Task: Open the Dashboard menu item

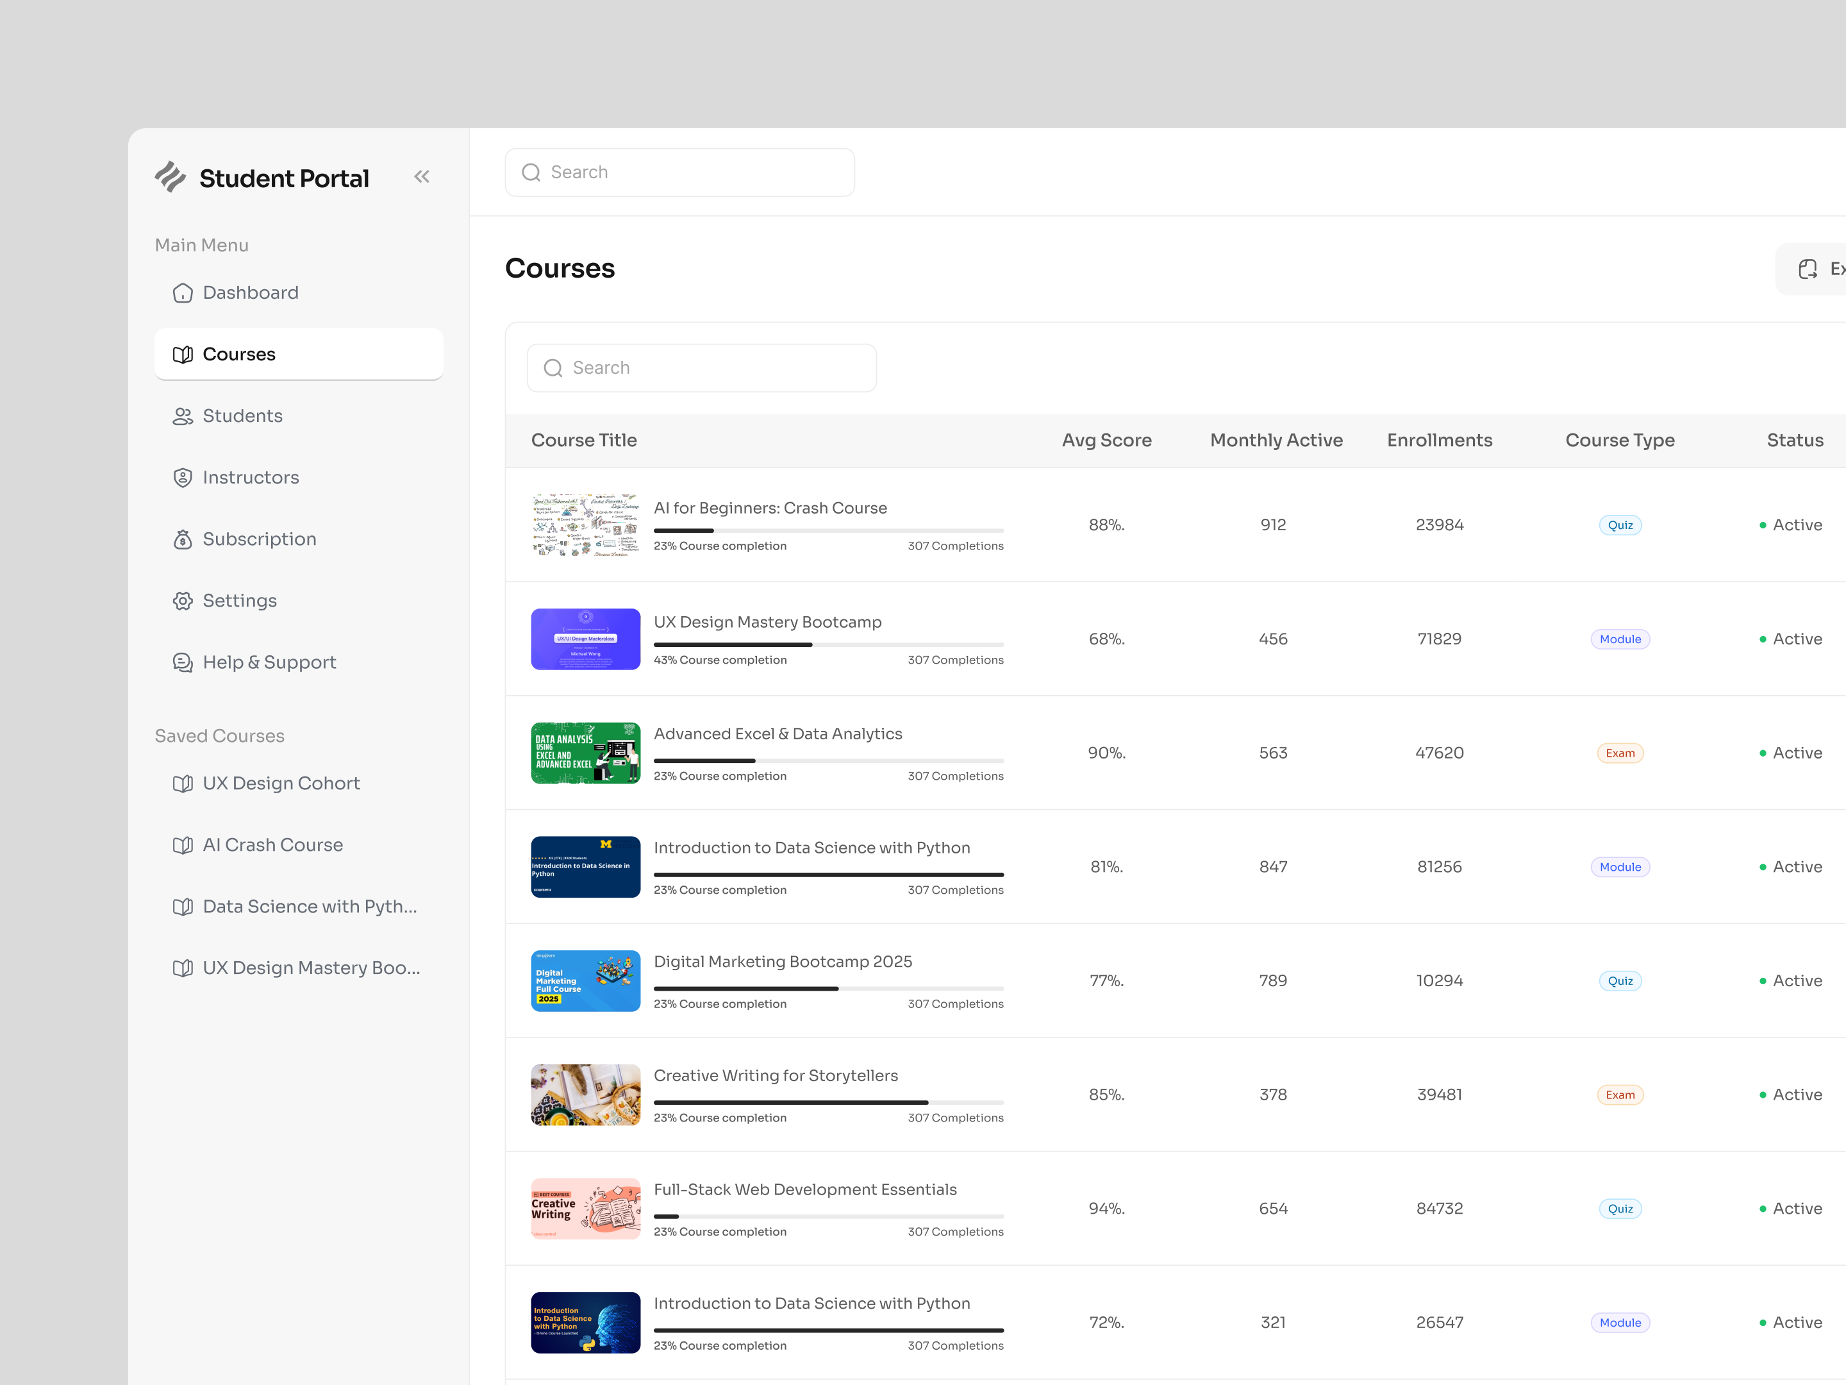Action: [x=251, y=292]
